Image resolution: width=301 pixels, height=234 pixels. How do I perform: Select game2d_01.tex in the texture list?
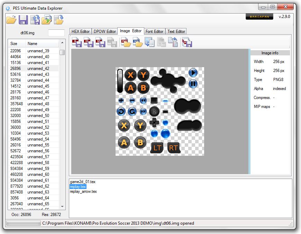coord(83,182)
